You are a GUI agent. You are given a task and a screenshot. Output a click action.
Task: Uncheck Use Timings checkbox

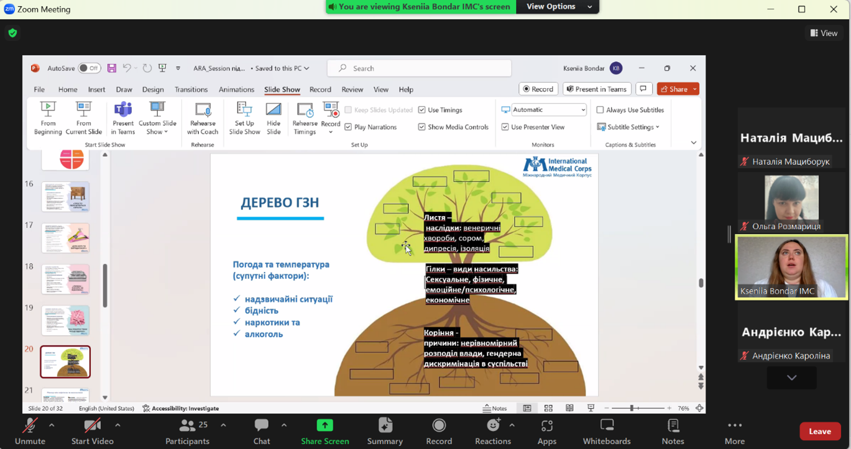[422, 110]
